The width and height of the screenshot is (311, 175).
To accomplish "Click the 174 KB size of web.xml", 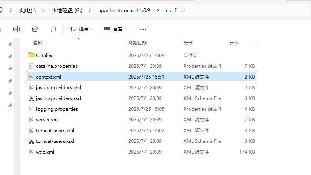I will click(247, 152).
